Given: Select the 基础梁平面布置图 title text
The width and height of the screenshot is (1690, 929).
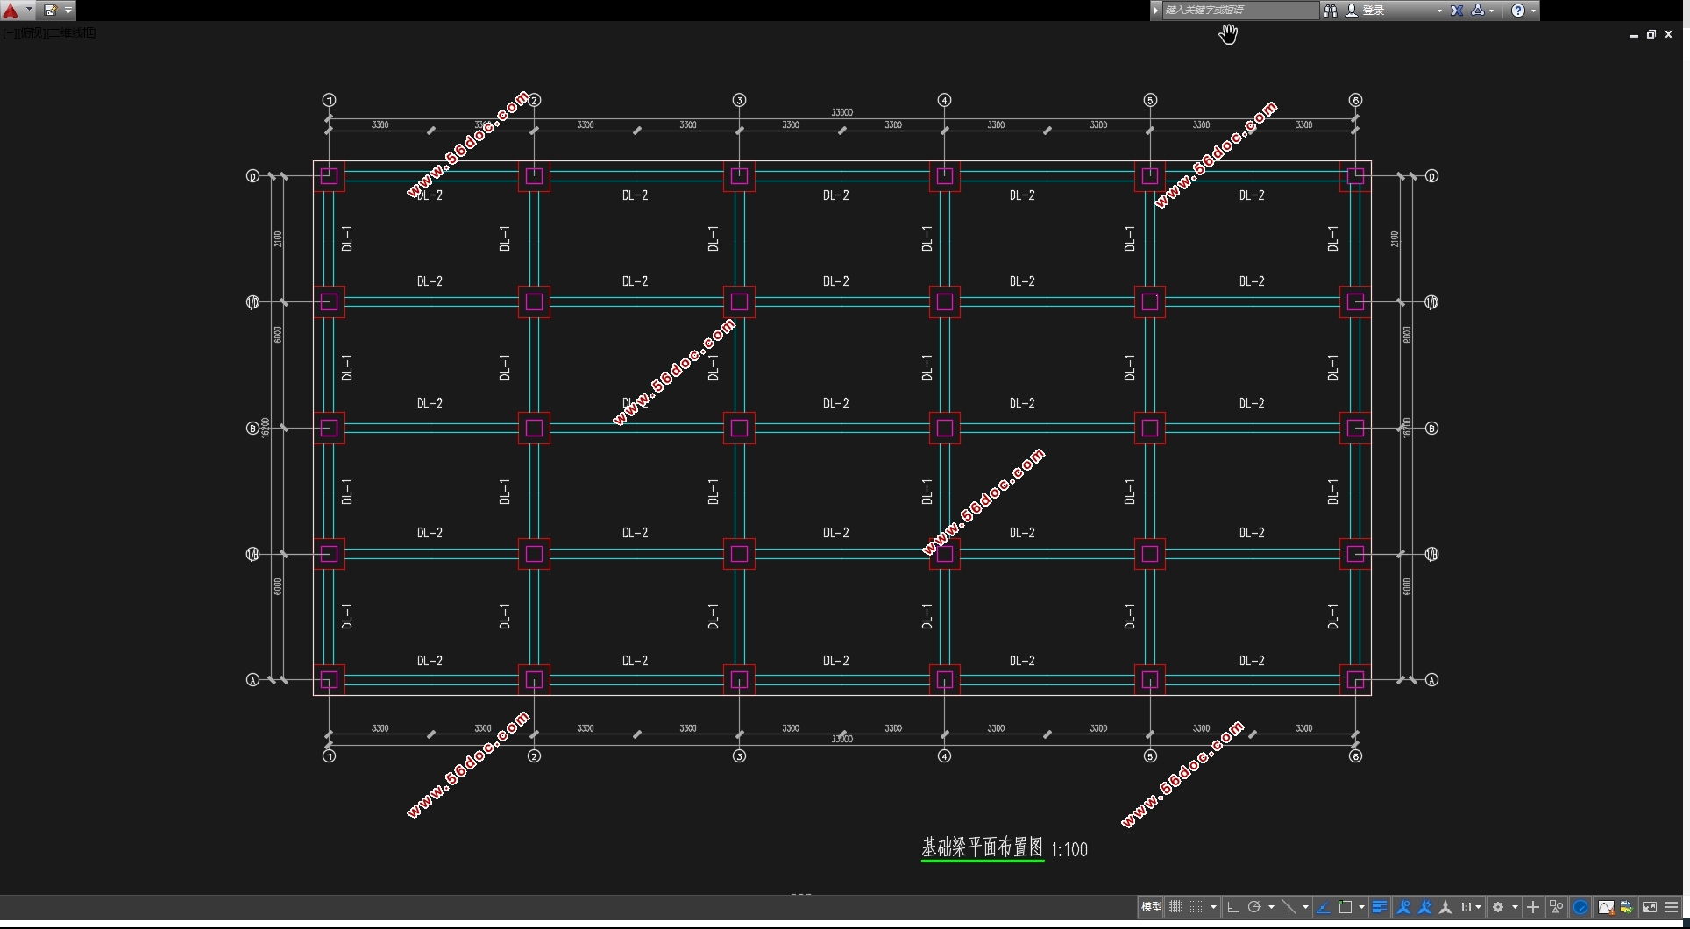Looking at the screenshot, I should tap(983, 847).
